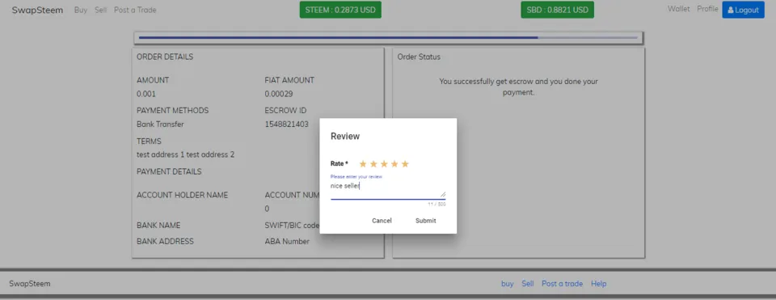Viewport: 776px width, 300px height.
Task: Click the 'Order Status' heading
Action: point(419,57)
